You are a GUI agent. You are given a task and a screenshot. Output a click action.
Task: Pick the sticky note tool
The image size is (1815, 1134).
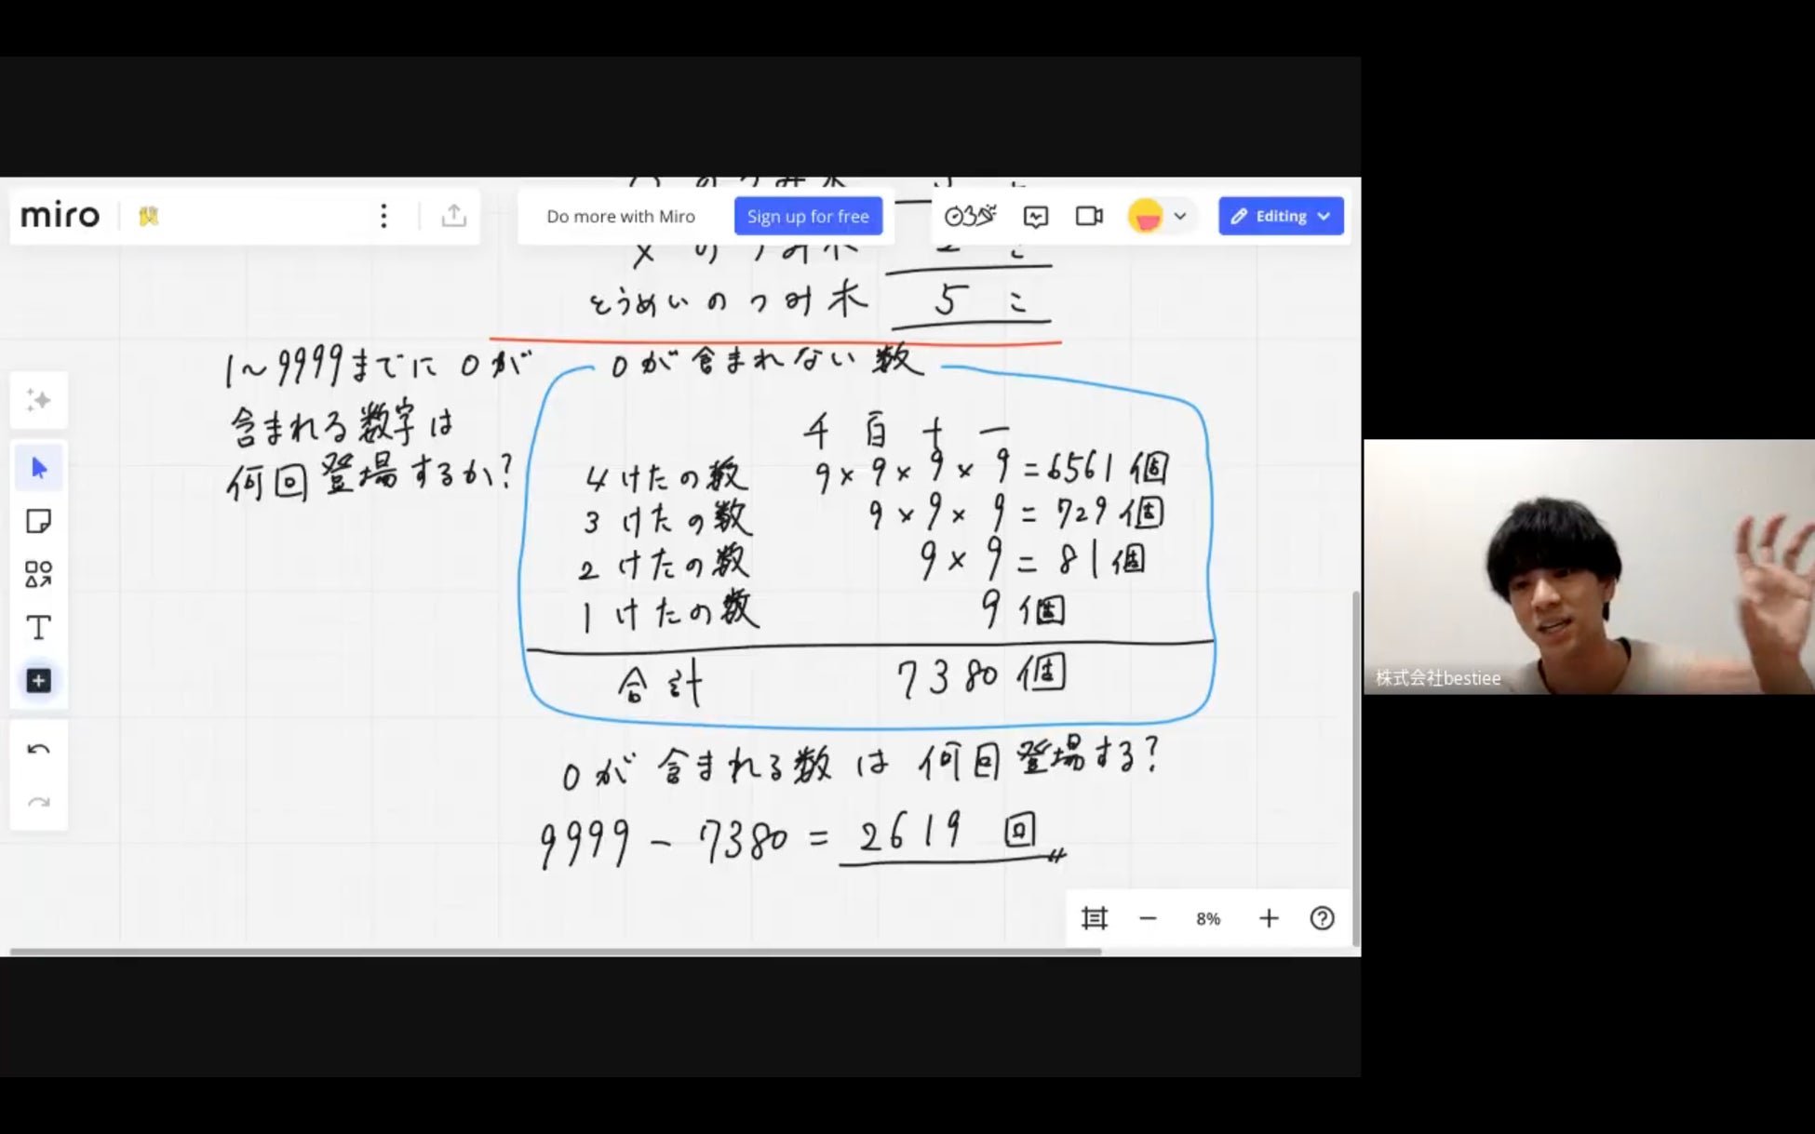[38, 521]
